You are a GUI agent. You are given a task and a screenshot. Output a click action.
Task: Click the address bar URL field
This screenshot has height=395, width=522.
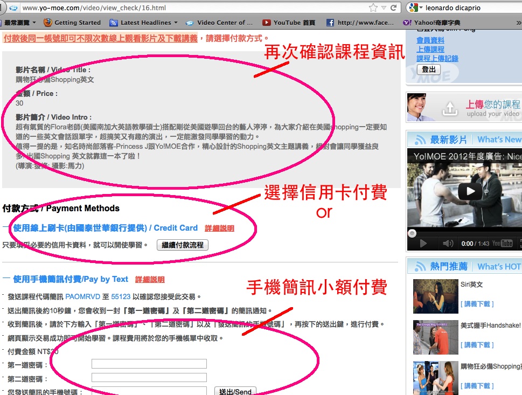tap(193, 8)
